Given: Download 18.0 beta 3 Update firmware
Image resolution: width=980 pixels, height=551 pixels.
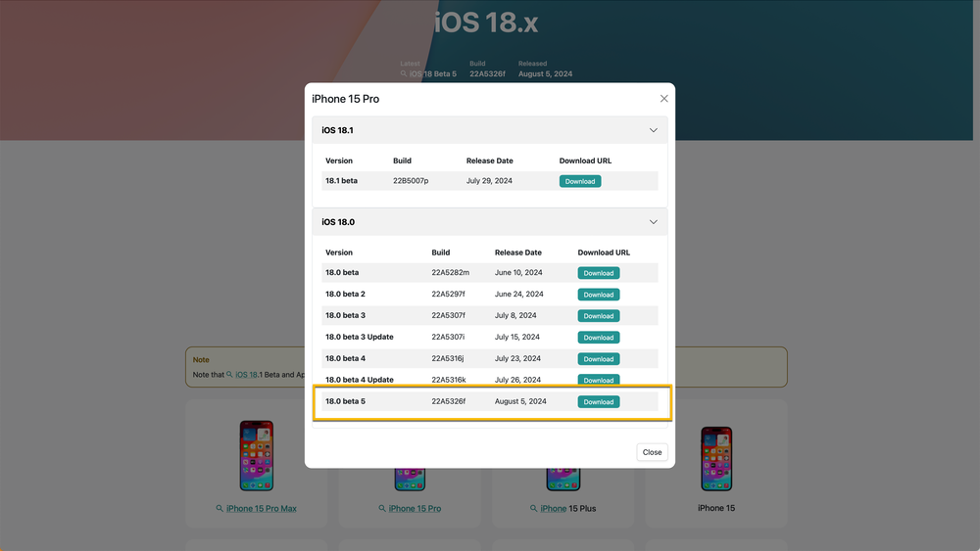Looking at the screenshot, I should [x=598, y=337].
